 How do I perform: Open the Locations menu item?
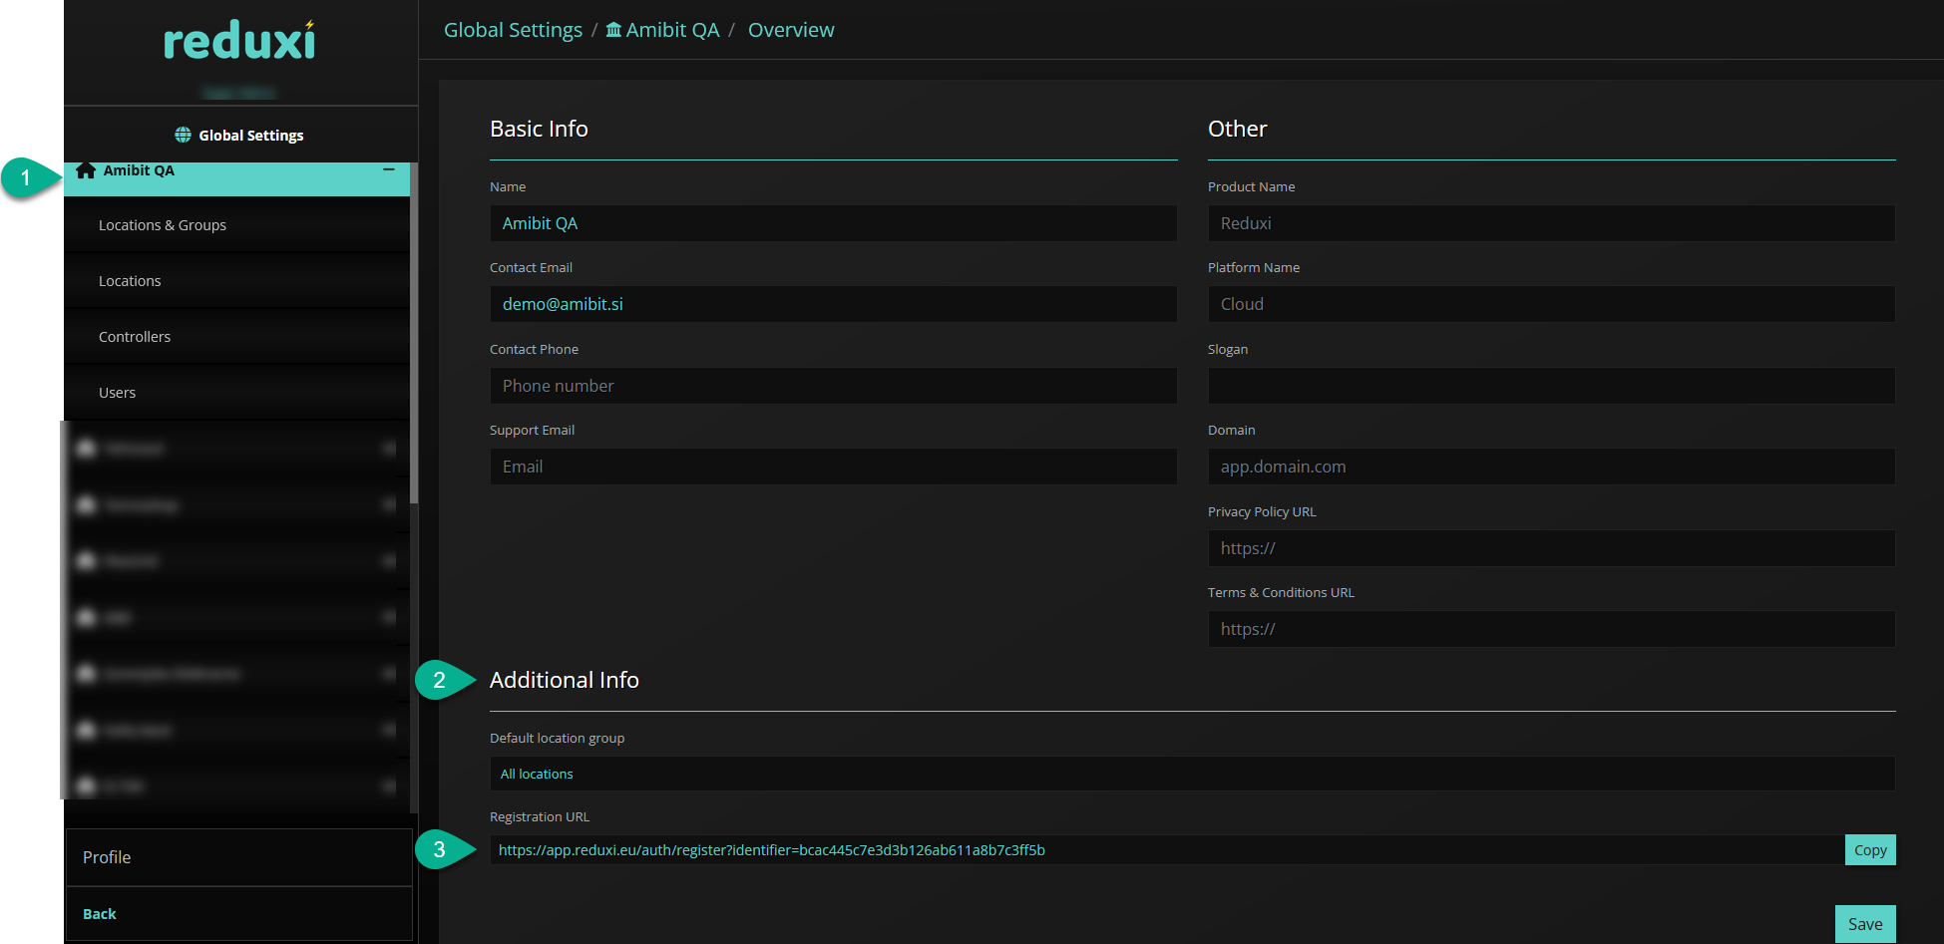(x=130, y=281)
